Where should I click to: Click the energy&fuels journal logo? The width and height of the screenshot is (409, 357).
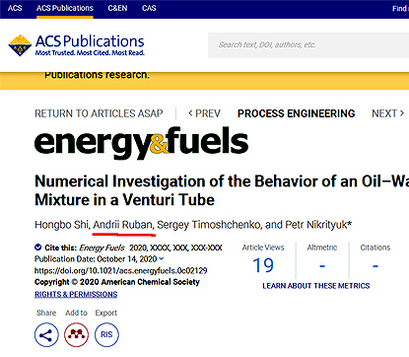coord(141,143)
